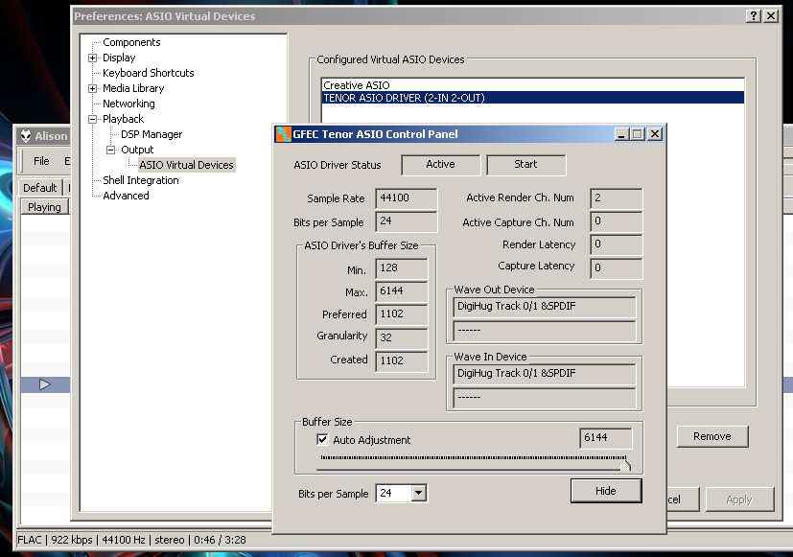Click the Start ASIO driver button
Image resolution: width=793 pixels, height=557 pixels.
click(x=526, y=164)
